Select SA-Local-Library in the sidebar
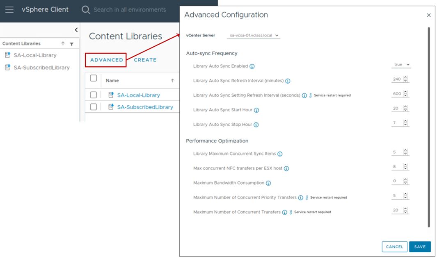437x258 pixels. pos(35,55)
